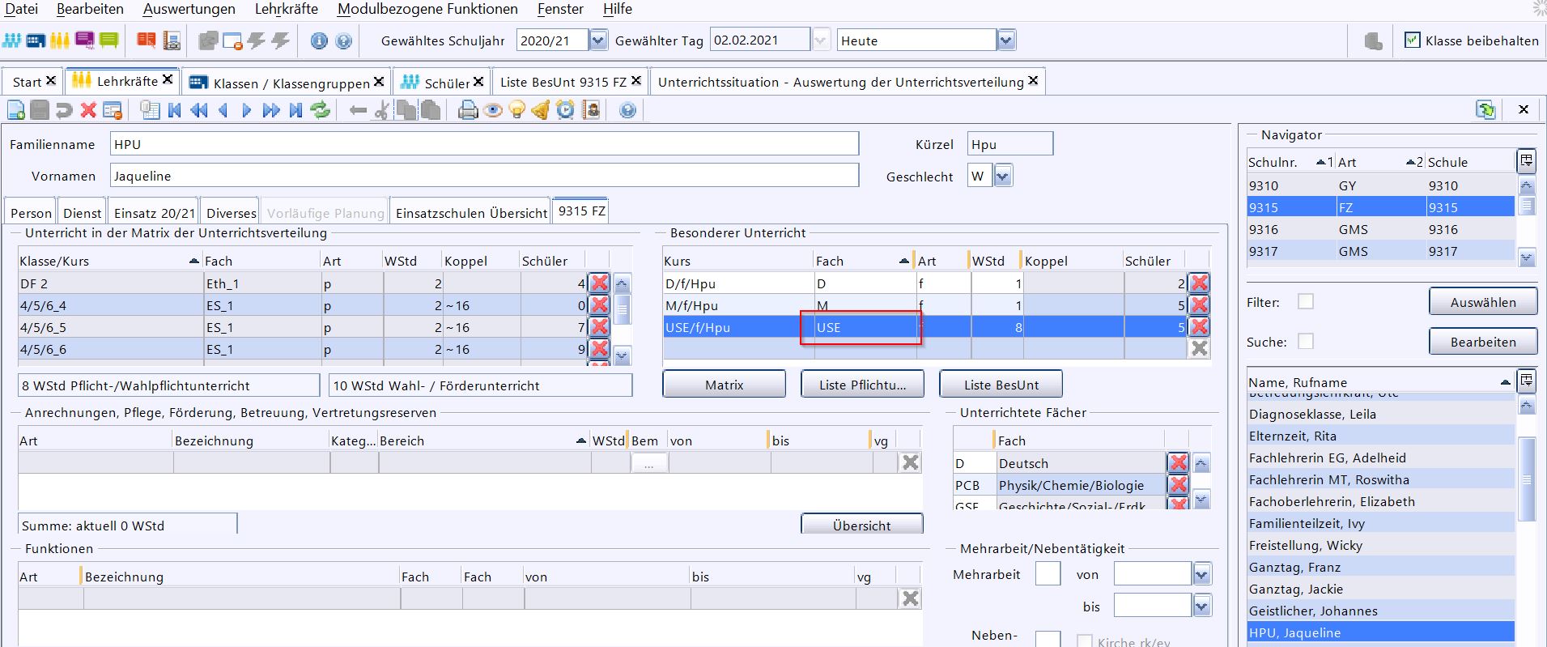
Task: Select school 9316 GMS in Navigator
Action: pos(1380,229)
